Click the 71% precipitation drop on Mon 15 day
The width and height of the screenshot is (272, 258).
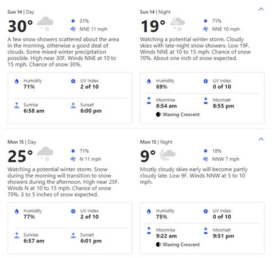tap(73, 151)
